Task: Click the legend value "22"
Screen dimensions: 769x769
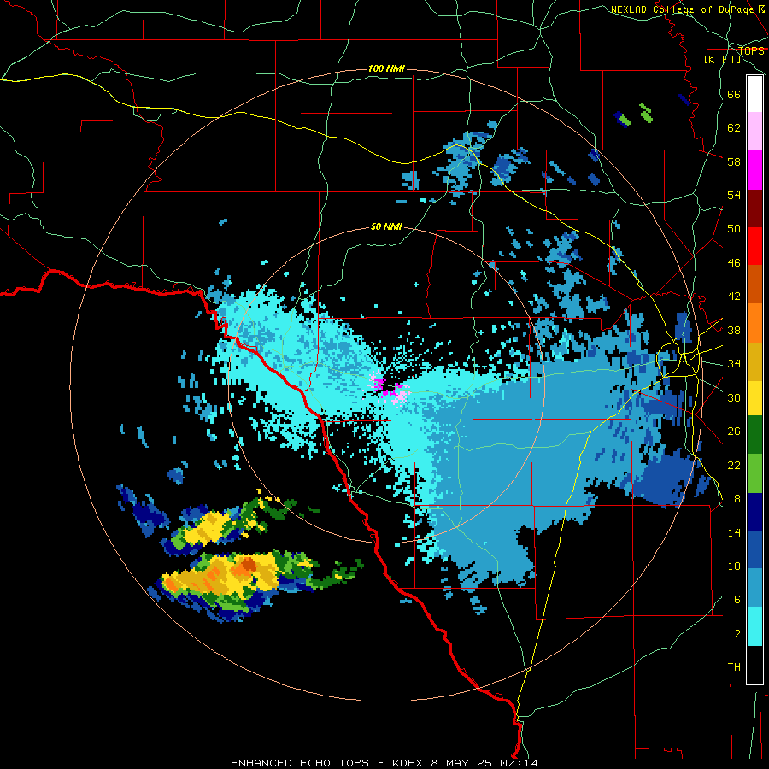Action: pyautogui.click(x=734, y=465)
